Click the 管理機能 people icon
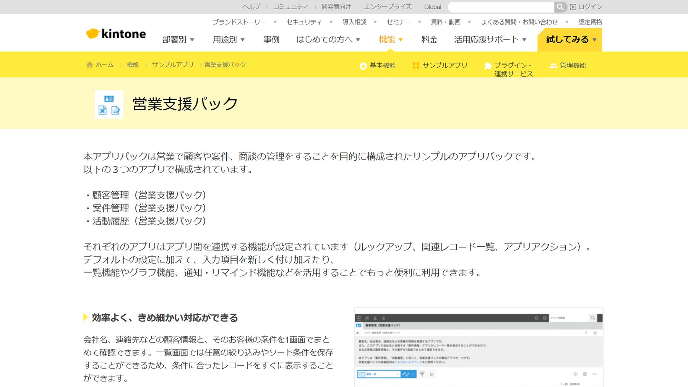Screen dimensions: 688x387 tap(553, 65)
